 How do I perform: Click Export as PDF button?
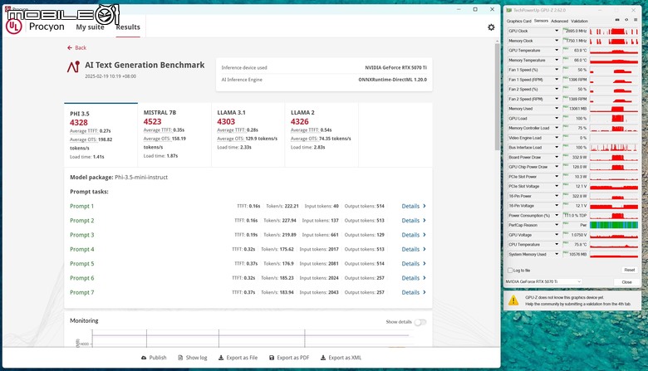289,358
